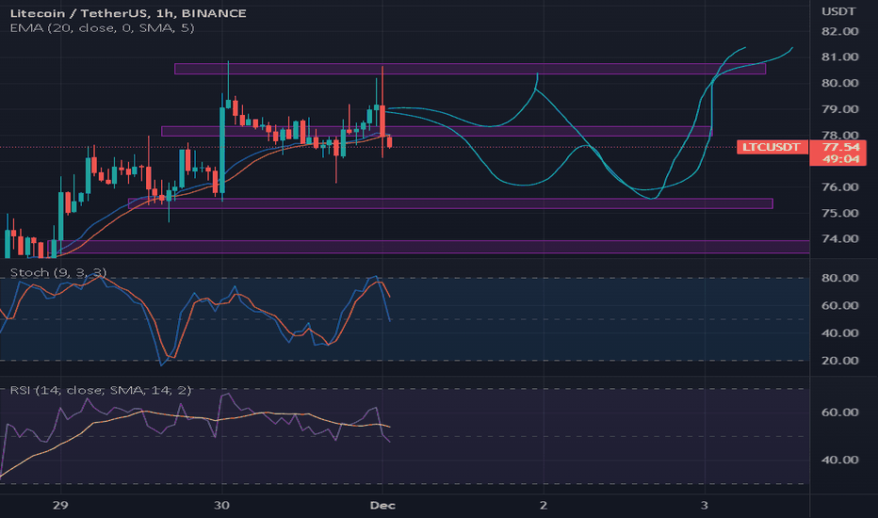The width and height of the screenshot is (878, 518).
Task: Select the wide purple support zone near 73.70
Action: [429, 247]
